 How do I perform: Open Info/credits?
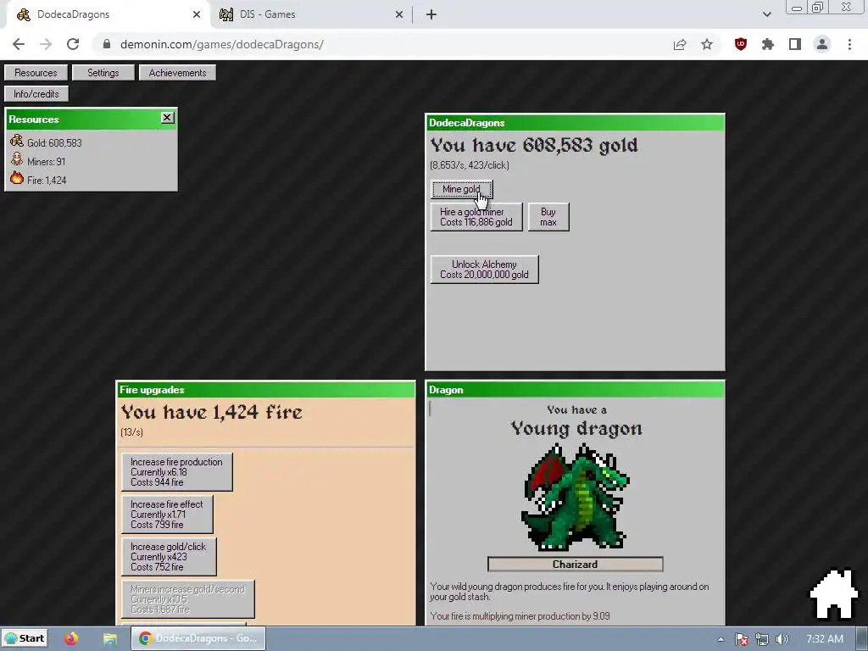36,93
